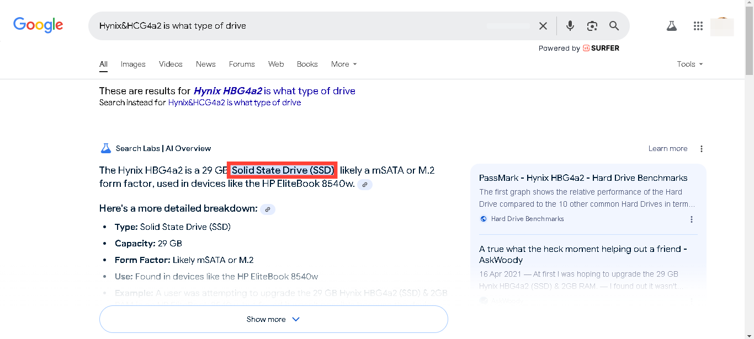This screenshot has height=339, width=754.
Task: Click link icon after EliteBook 8540w sentence
Action: coord(365,185)
